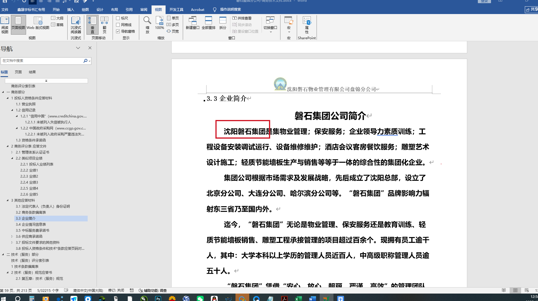
Task: Go to heading 3.4 企业情况信息表
Action: pyautogui.click(x=31, y=224)
